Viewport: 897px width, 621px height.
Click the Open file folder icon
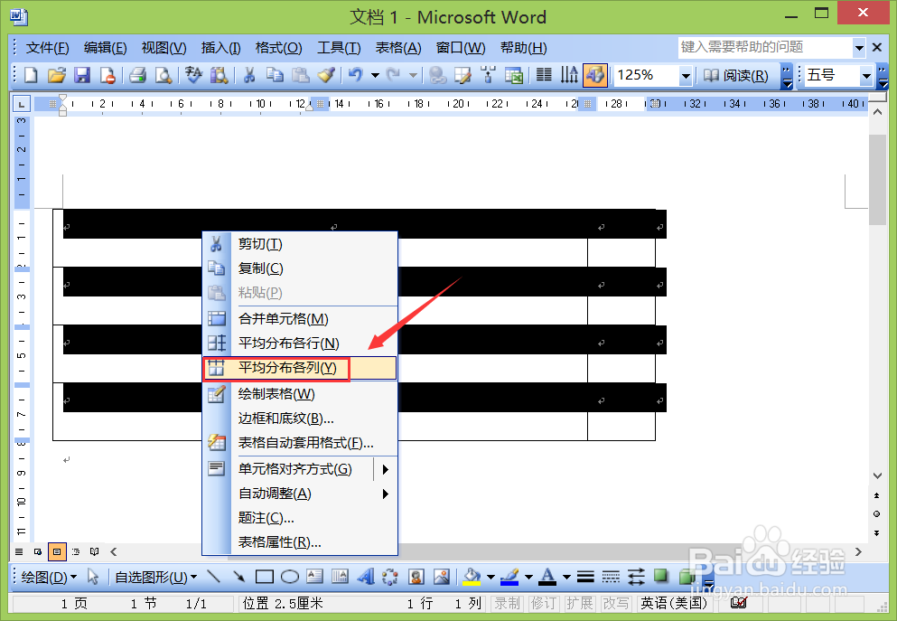[x=56, y=76]
